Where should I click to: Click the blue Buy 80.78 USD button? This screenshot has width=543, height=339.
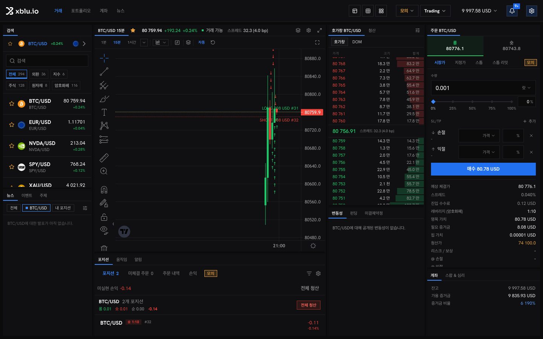click(483, 169)
